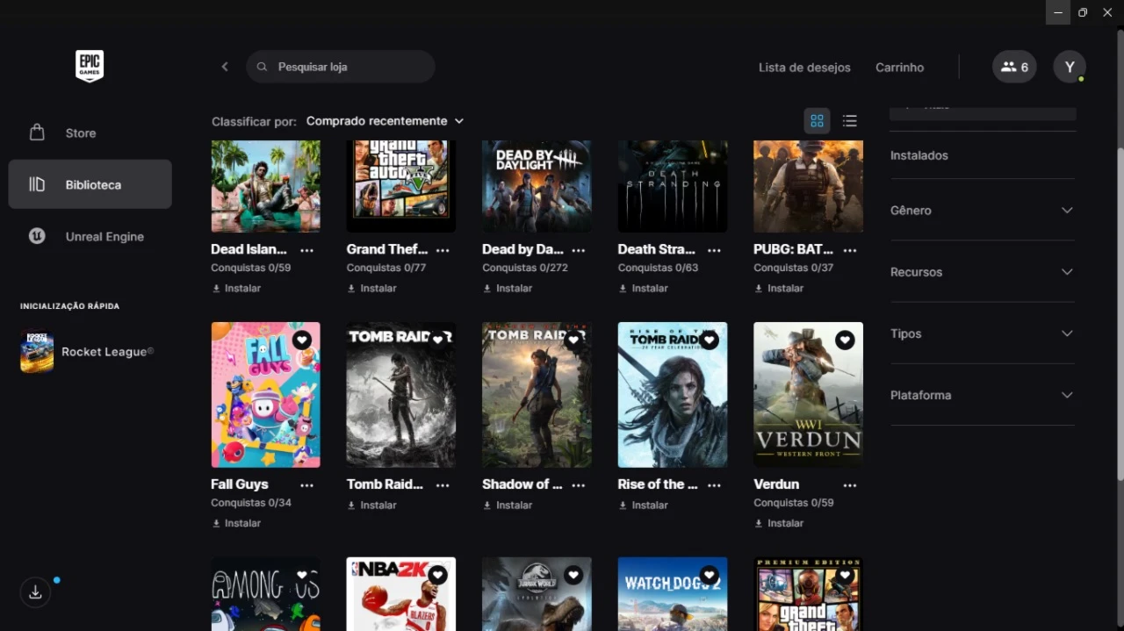This screenshot has height=631, width=1124.
Task: Toggle favorite heart on Among Us
Action: point(302,575)
